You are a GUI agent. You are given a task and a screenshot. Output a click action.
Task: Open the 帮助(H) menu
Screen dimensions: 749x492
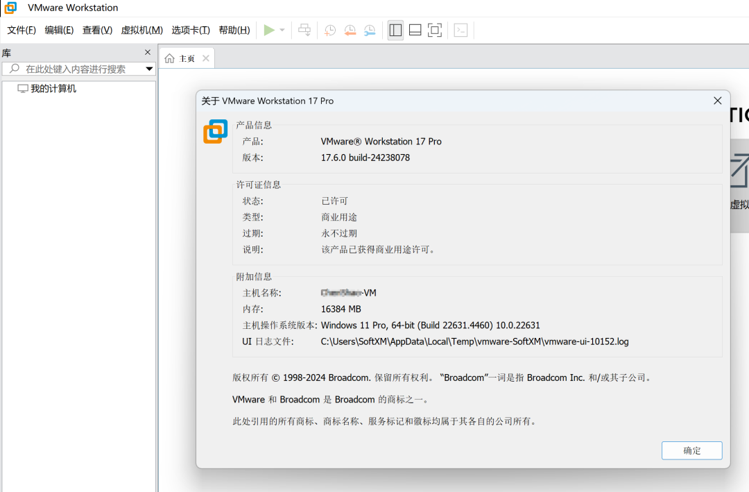(234, 30)
